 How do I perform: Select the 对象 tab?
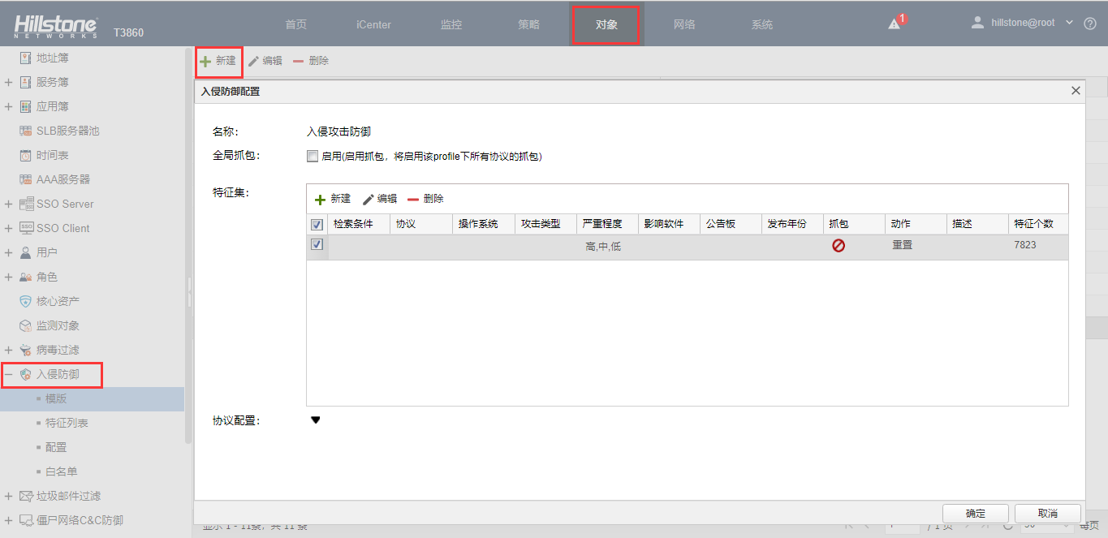[x=606, y=24]
